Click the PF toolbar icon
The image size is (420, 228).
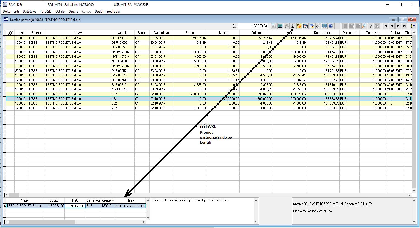[x=299, y=26]
